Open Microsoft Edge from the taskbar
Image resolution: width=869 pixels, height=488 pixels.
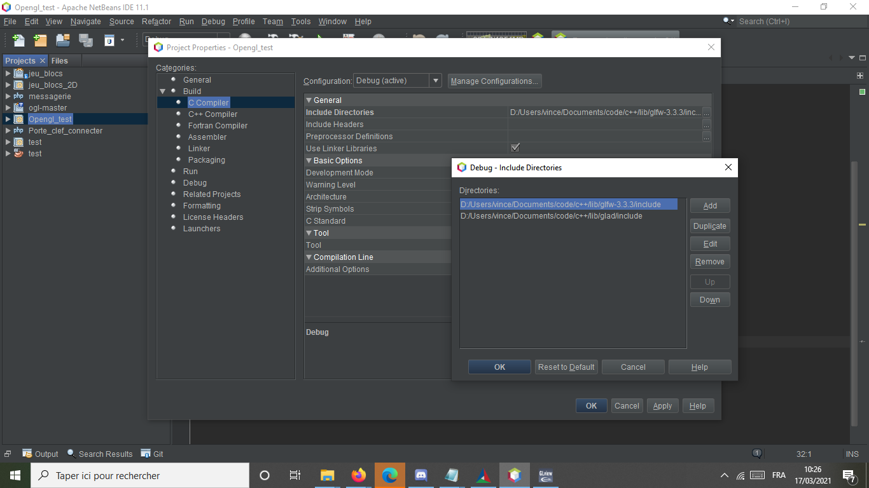point(390,475)
